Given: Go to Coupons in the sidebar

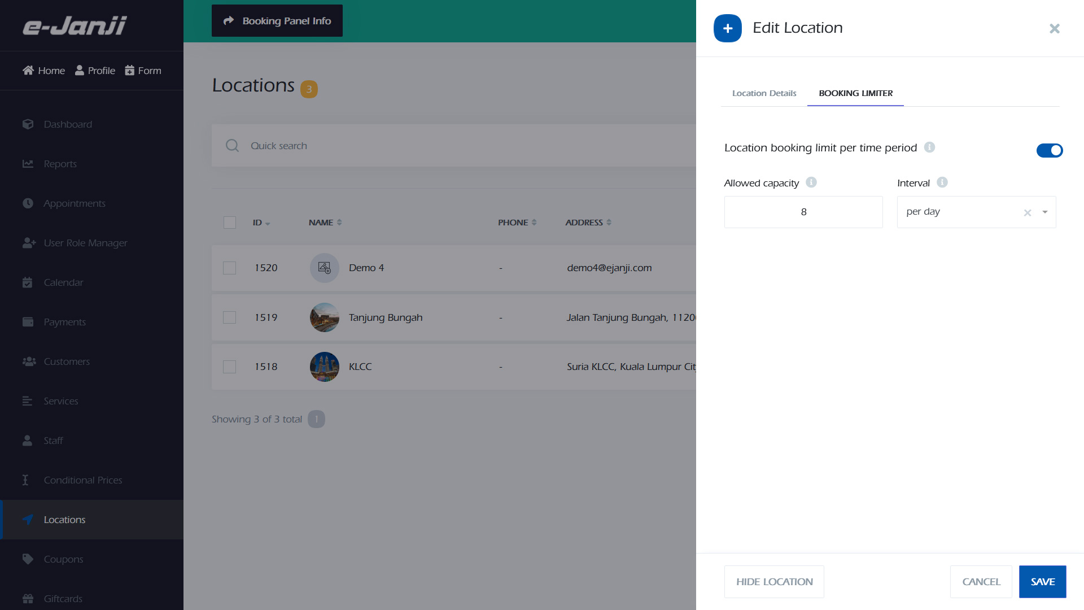Looking at the screenshot, I should click(x=63, y=559).
